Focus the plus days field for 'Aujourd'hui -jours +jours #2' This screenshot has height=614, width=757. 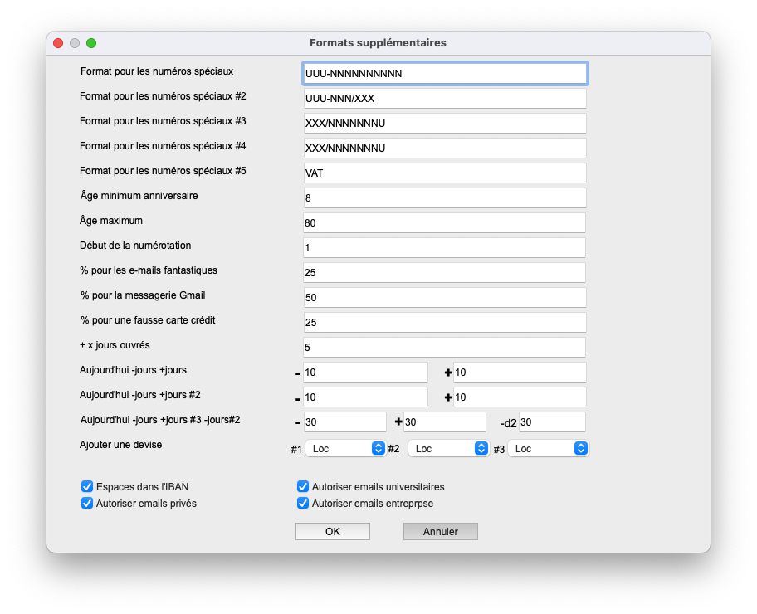coord(520,397)
